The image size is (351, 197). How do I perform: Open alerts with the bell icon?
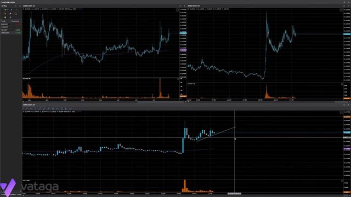[x=5, y=17]
